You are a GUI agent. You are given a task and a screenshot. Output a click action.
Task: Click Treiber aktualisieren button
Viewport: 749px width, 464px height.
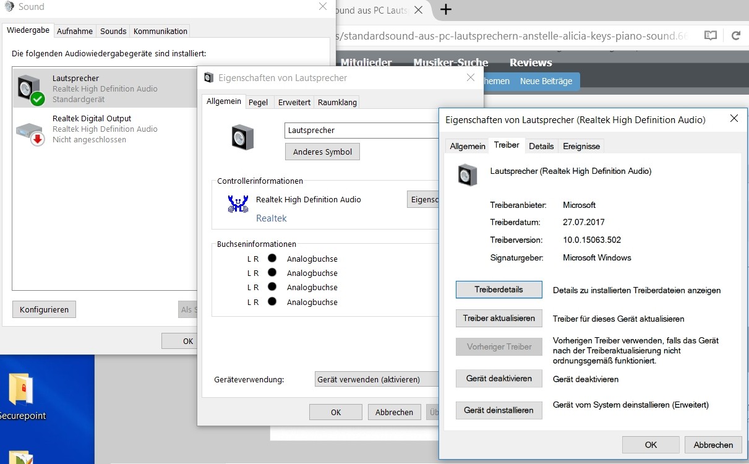click(499, 318)
